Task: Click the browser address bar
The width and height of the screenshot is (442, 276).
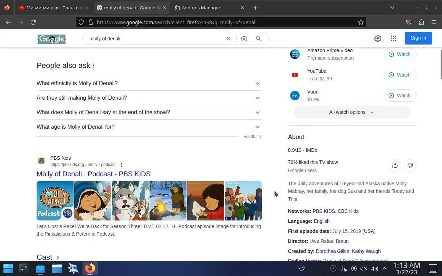Action: click(x=221, y=22)
